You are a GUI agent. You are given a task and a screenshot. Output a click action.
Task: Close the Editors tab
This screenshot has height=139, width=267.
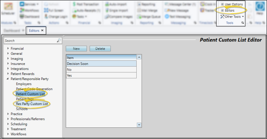click(42, 30)
